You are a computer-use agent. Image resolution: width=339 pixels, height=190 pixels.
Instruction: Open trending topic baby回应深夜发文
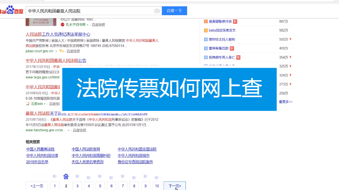pos(222,30)
